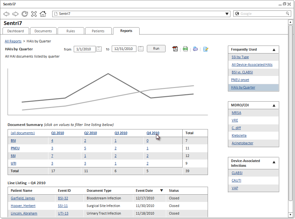Collapse the Device-Associated Infections panel
Screen dimensions: 295x219
pyautogui.click(x=274, y=162)
